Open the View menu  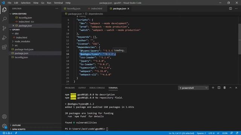point(36,3)
